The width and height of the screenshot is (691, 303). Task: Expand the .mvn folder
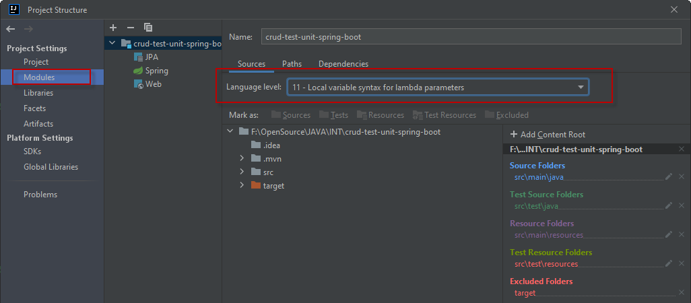click(242, 158)
